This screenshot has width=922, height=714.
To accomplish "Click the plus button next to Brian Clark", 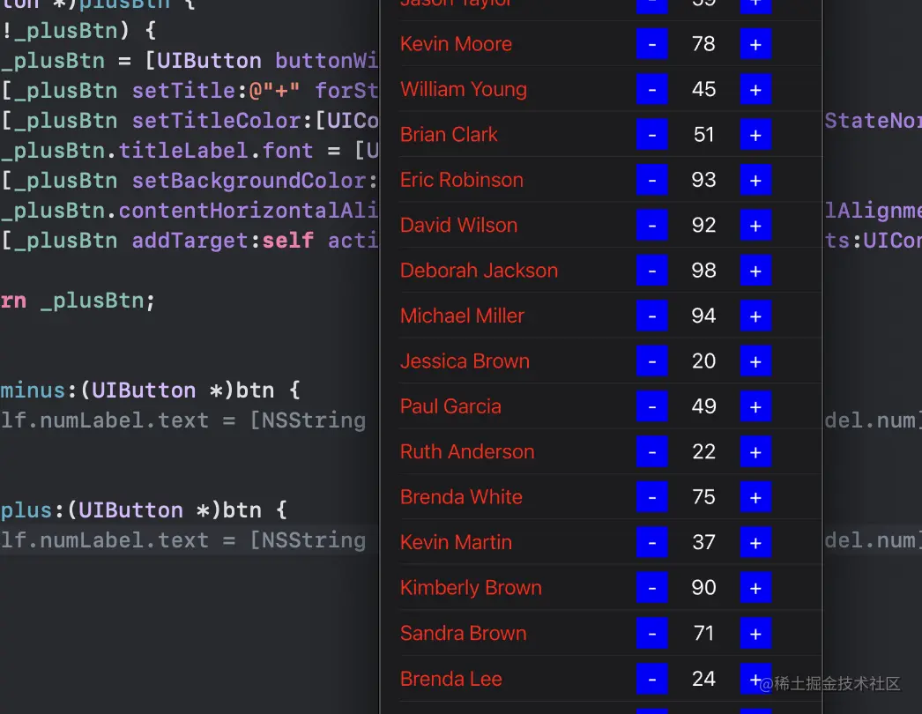I will (x=755, y=135).
